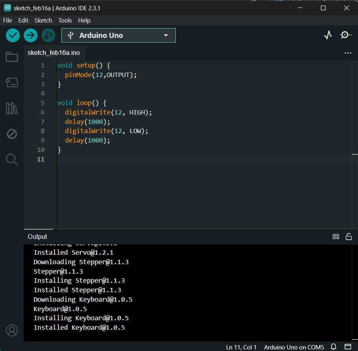This screenshot has height=351, width=358.
Task: Click the delay(1000) on line 7
Action: pos(87,122)
